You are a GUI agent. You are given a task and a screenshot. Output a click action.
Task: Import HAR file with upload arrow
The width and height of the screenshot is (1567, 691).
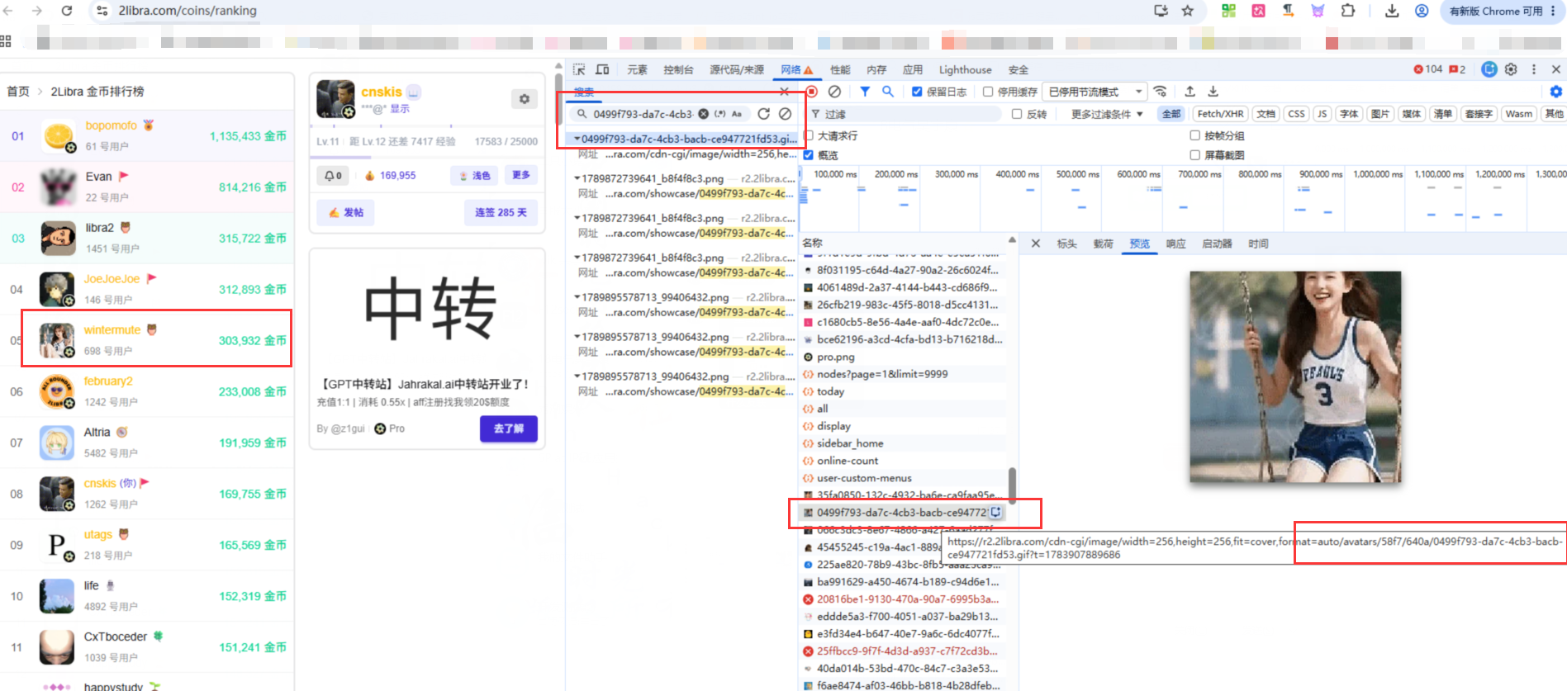1190,92
